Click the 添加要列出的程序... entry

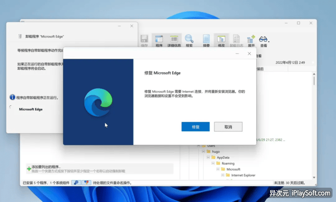(100, 169)
